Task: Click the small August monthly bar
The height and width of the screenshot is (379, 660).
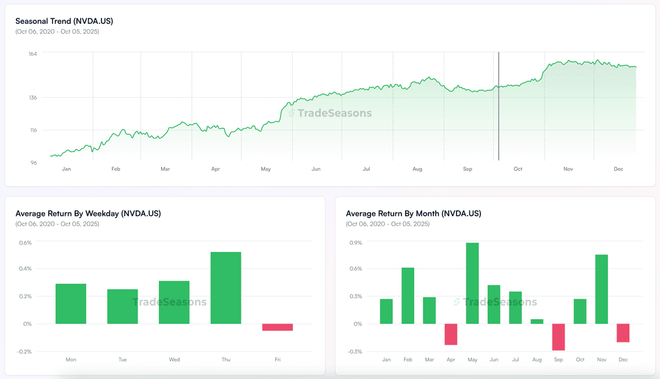Action: [x=537, y=322]
